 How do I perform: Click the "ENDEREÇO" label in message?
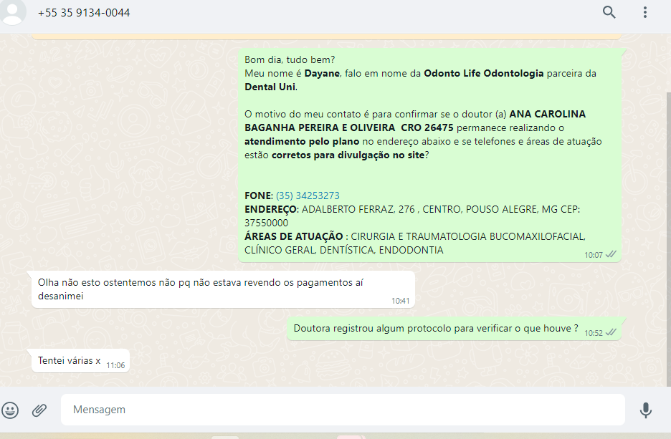(x=270, y=209)
